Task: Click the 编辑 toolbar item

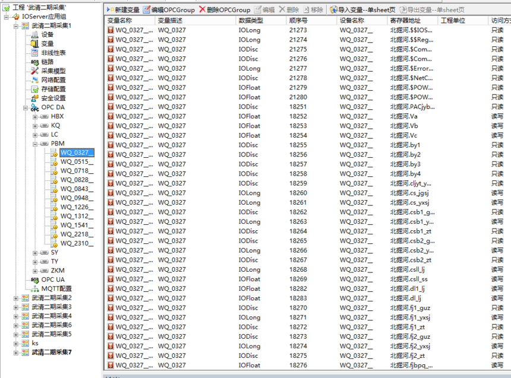Action: pyautogui.click(x=264, y=9)
